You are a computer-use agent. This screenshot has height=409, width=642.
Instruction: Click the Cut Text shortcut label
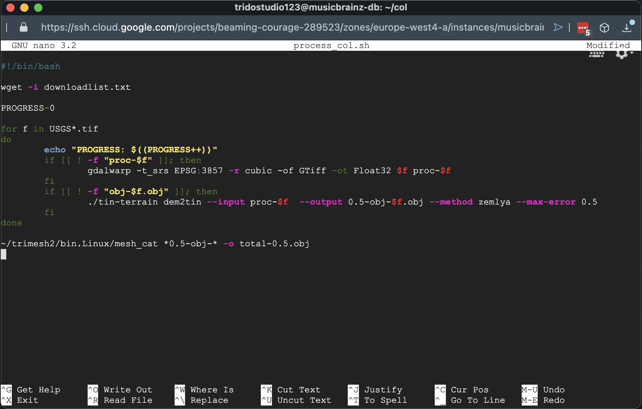[x=298, y=390]
